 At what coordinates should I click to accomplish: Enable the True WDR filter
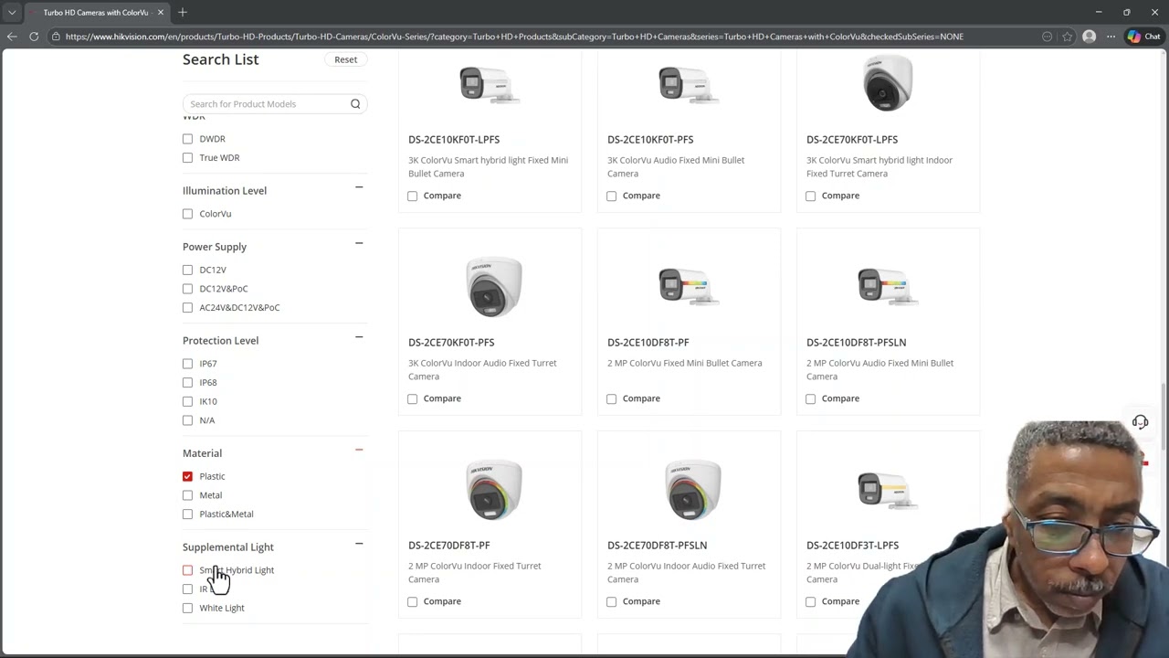[187, 158]
